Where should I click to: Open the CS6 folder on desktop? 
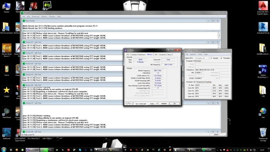[263, 91]
